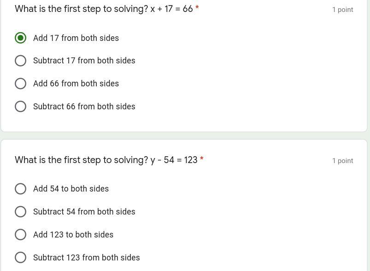Click the 'Subtract 17 from both sides' option text

(x=84, y=61)
